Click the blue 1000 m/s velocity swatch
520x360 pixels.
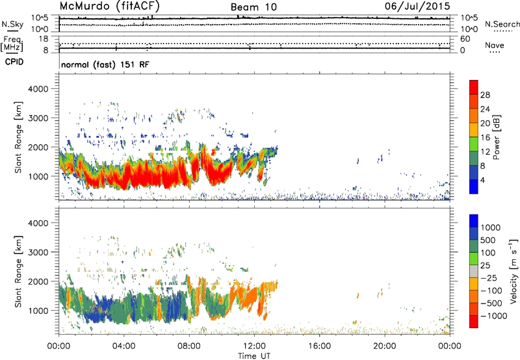click(x=474, y=221)
